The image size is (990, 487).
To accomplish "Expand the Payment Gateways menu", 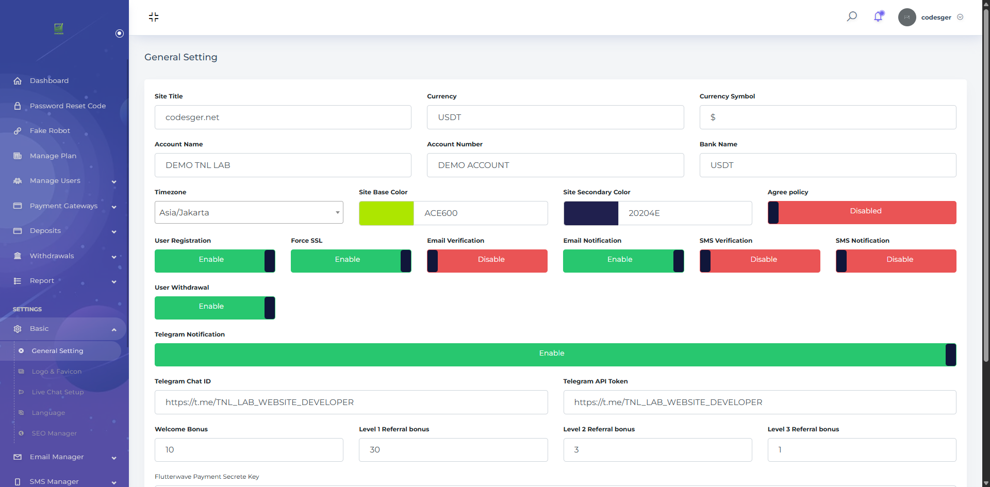I will 64,206.
